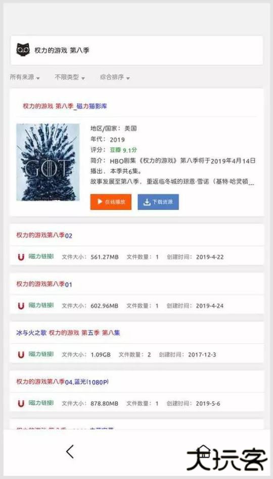Screen dimensions: 273x479
Task: Click 磁力链接 label dated 2019-4-24
Action: point(41,305)
